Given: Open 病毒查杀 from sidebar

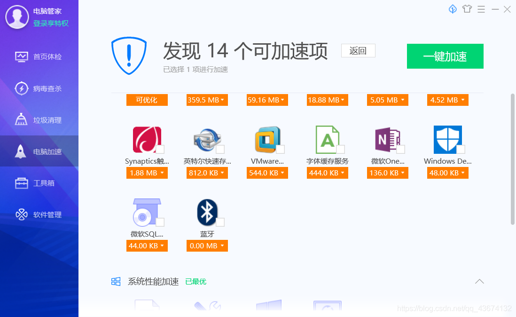Looking at the screenshot, I should tap(39, 88).
